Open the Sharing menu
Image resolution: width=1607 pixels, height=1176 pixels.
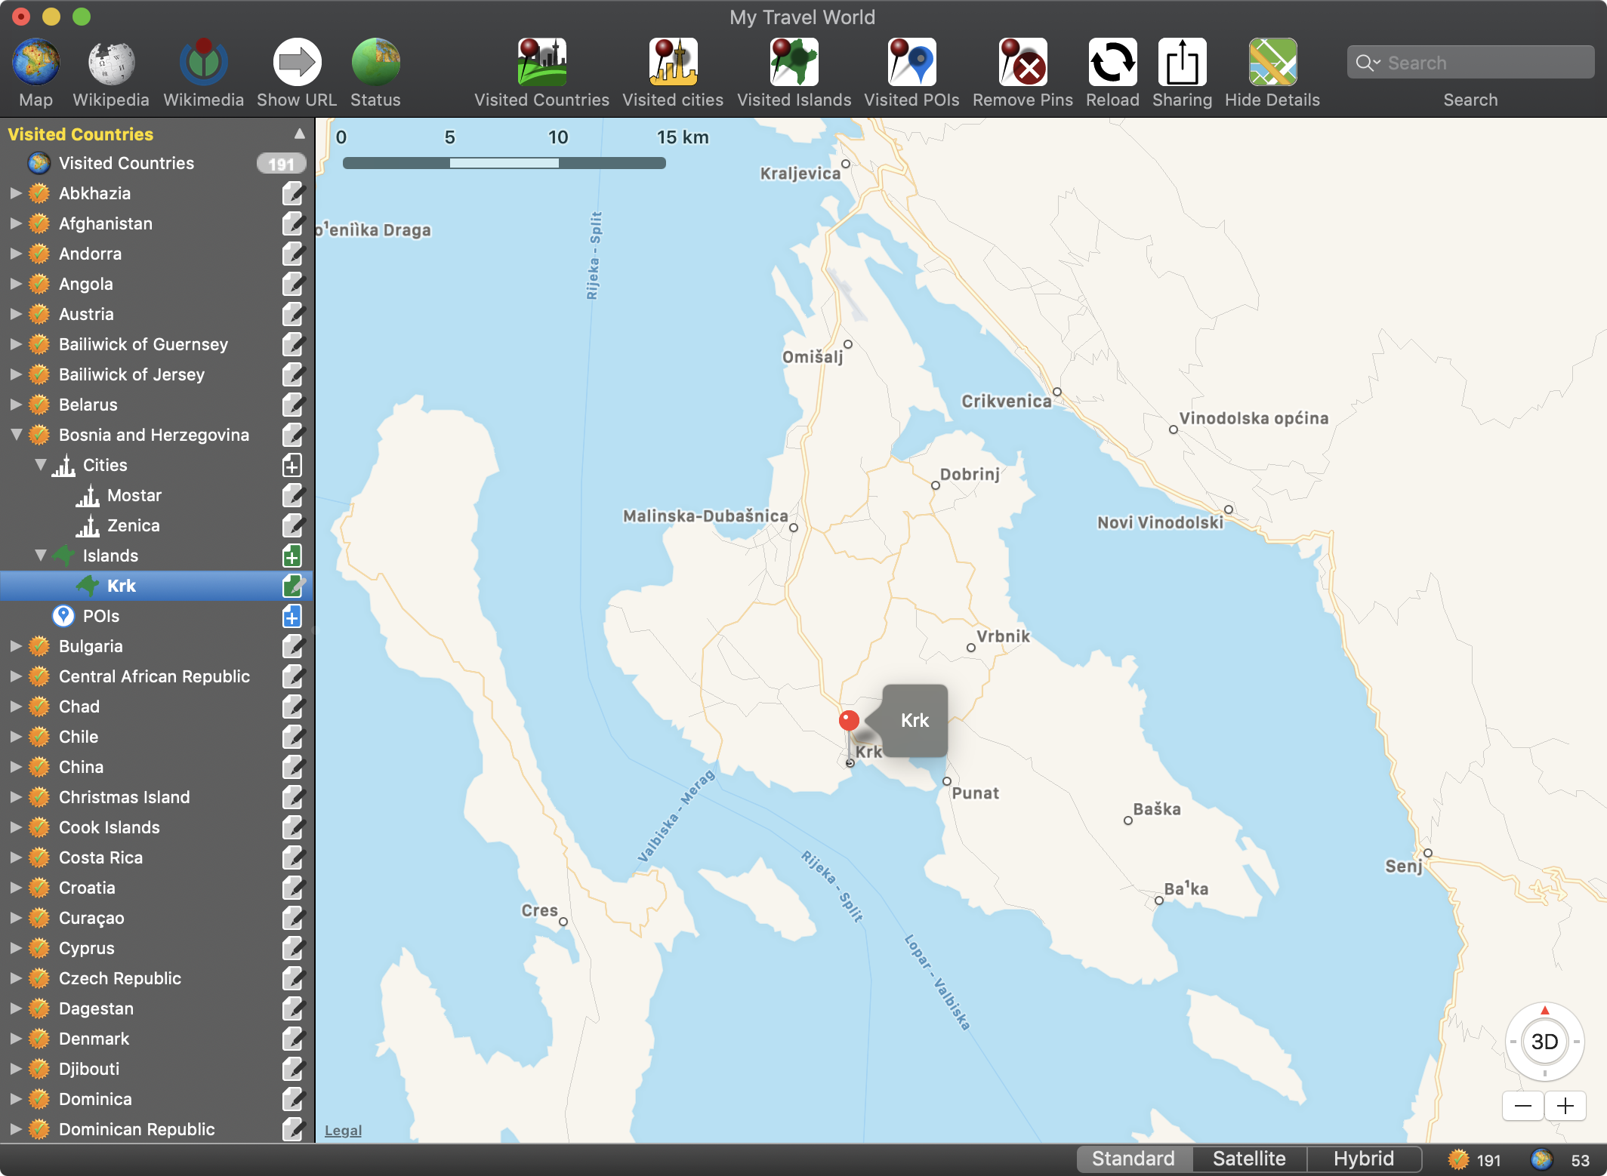coord(1182,63)
